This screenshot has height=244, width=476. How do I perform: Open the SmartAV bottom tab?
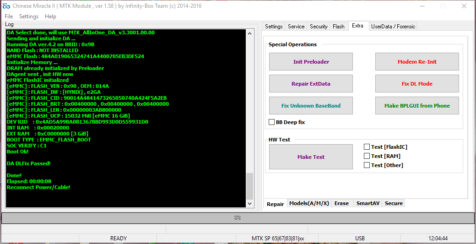368,203
